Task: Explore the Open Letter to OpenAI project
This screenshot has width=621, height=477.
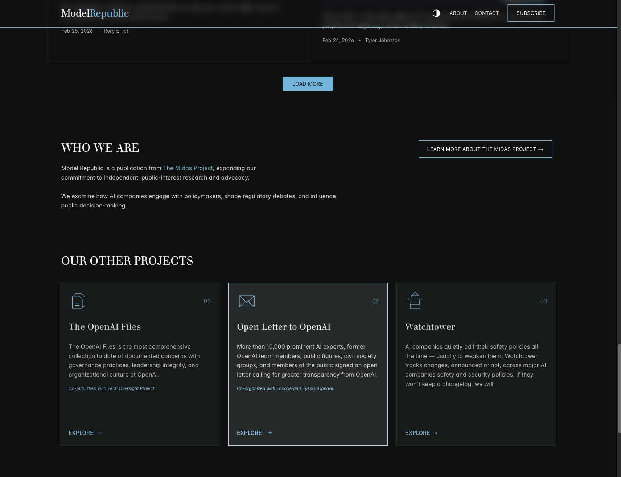Action: click(254, 433)
